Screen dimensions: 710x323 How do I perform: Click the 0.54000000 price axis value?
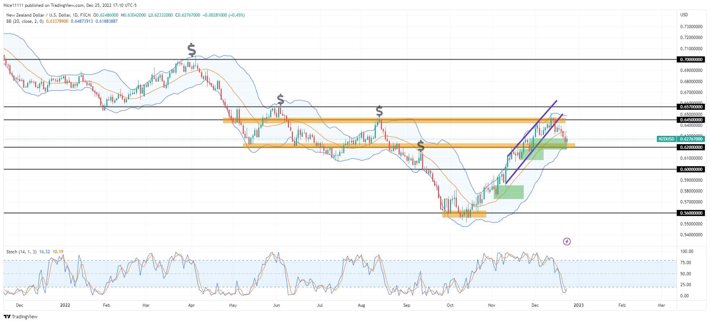[x=691, y=235]
